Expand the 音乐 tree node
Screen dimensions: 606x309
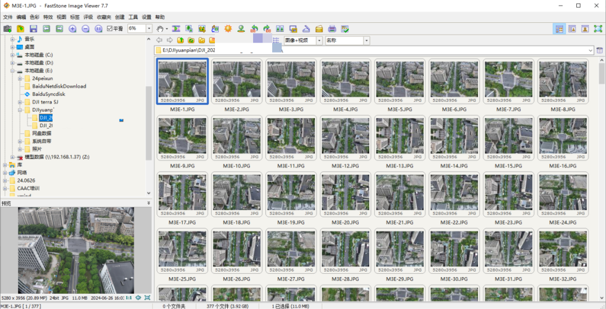pos(12,39)
